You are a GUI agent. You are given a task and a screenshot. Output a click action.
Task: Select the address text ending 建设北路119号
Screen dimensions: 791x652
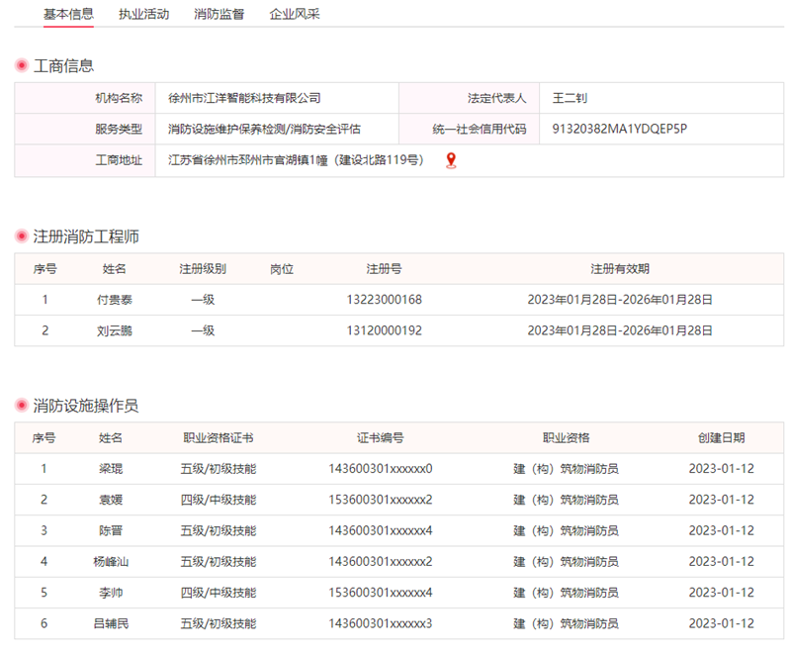click(298, 160)
